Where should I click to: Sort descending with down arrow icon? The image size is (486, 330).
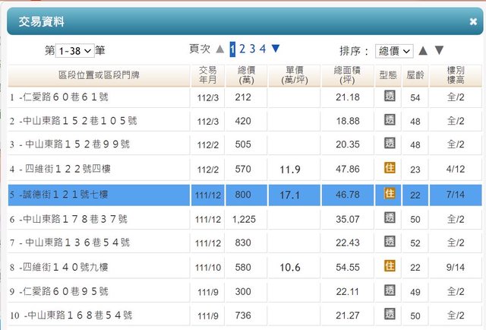point(440,51)
